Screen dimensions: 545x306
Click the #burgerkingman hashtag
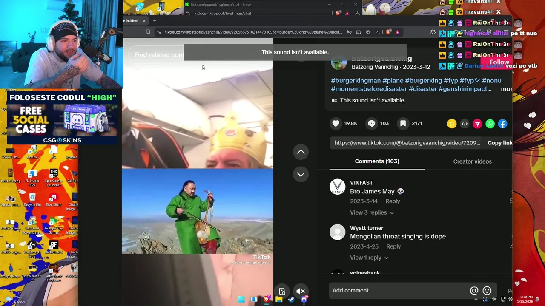pyautogui.click(x=356, y=81)
